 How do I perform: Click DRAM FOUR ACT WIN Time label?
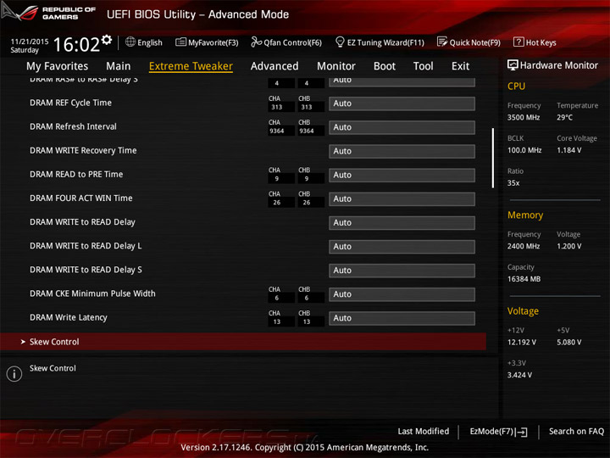[x=81, y=198]
